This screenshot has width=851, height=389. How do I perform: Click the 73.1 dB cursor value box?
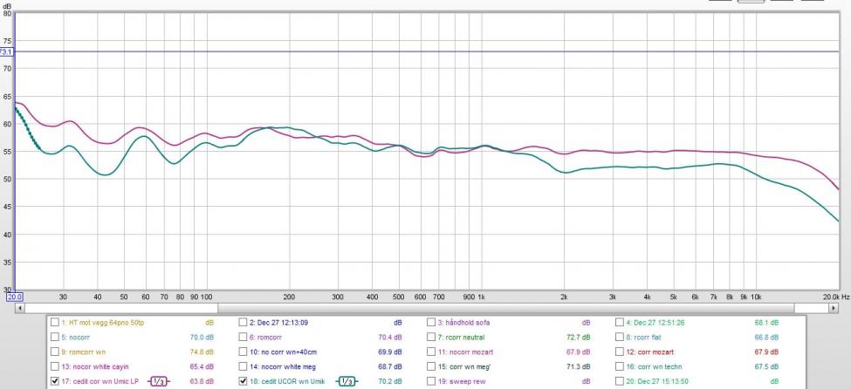[x=6, y=51]
